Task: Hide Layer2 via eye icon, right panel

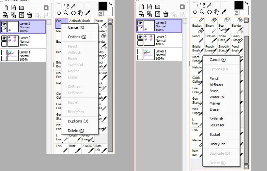Action: 140,37
